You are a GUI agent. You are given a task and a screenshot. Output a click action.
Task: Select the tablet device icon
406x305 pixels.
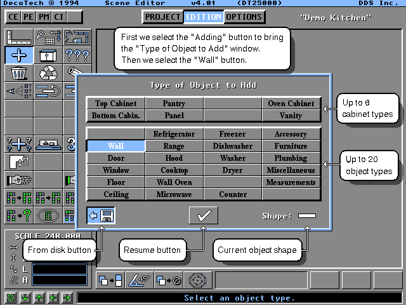click(48, 144)
